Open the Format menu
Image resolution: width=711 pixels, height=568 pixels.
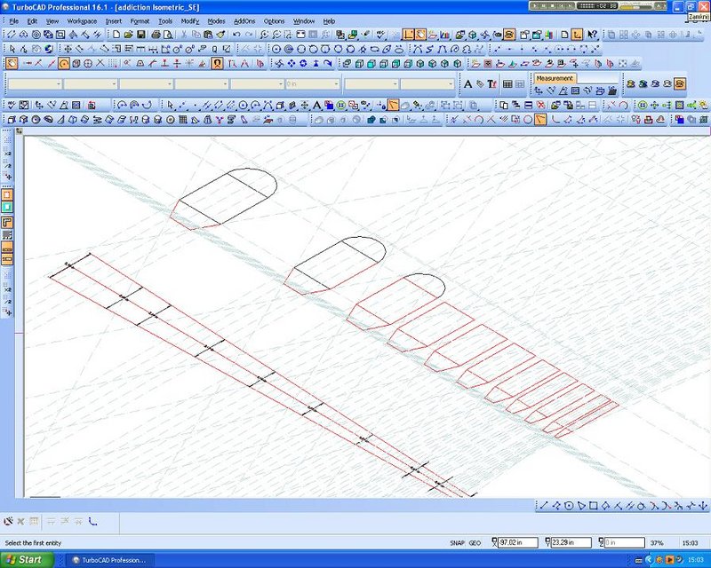pos(140,20)
